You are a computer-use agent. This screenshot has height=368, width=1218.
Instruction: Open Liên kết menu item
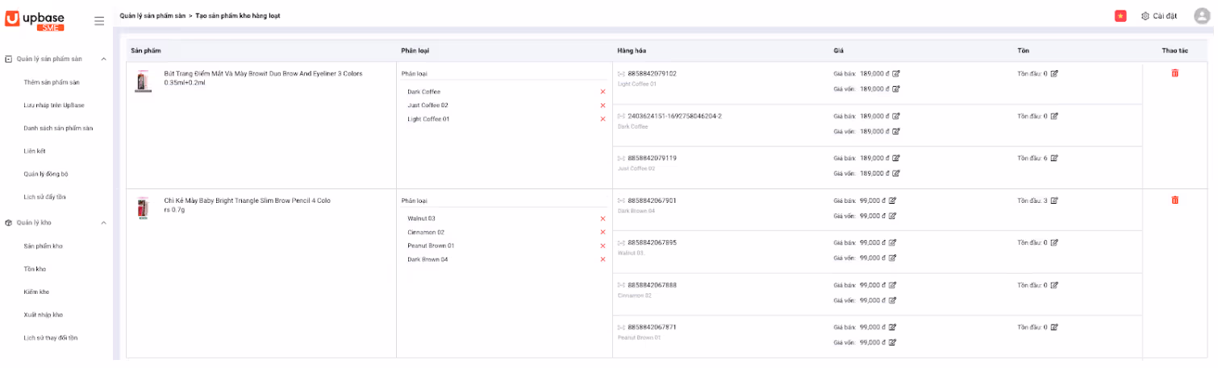point(34,151)
